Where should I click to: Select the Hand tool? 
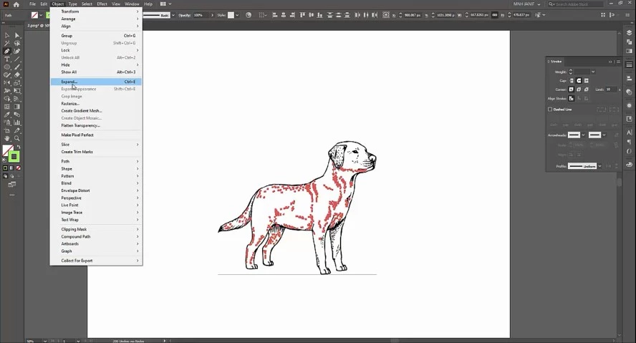tap(7, 139)
